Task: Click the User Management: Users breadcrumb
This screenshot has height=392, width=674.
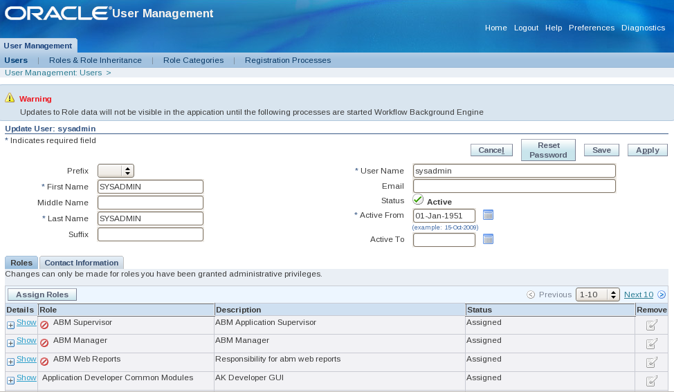Action: (x=53, y=73)
